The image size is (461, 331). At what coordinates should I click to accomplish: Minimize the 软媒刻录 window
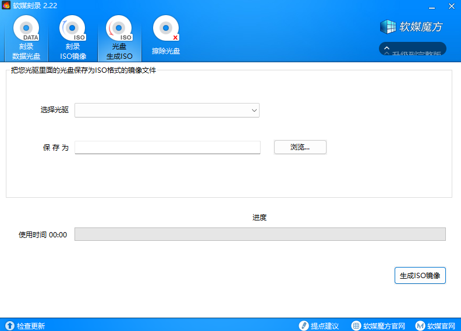tap(432, 6)
